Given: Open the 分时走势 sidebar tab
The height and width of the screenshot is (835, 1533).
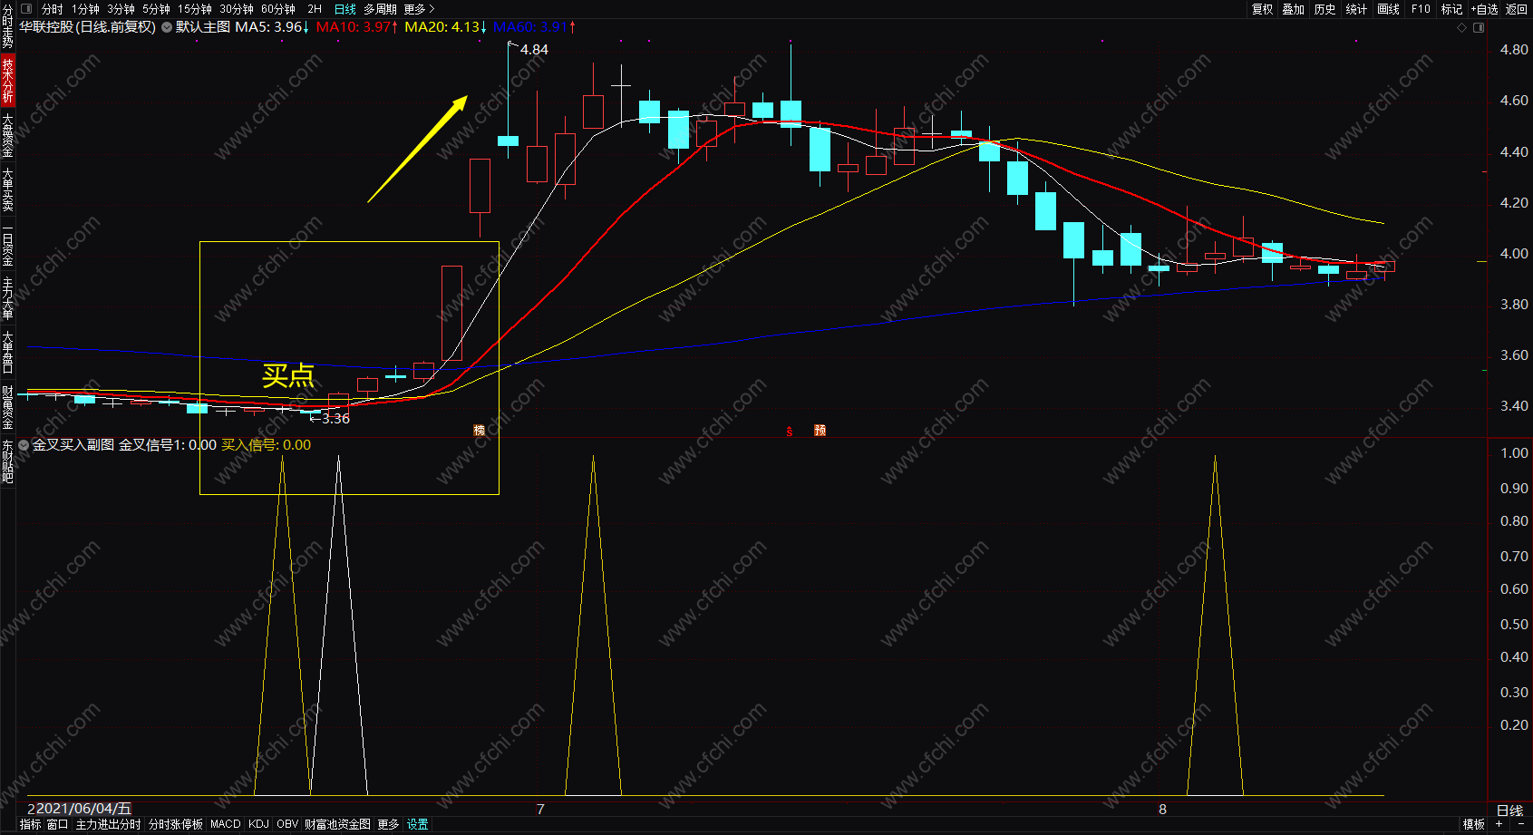Looking at the screenshot, I should click(7, 26).
